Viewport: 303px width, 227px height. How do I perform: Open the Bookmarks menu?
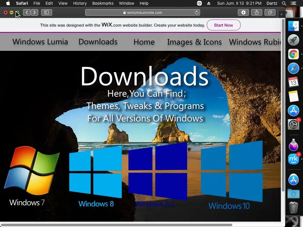point(103,3)
